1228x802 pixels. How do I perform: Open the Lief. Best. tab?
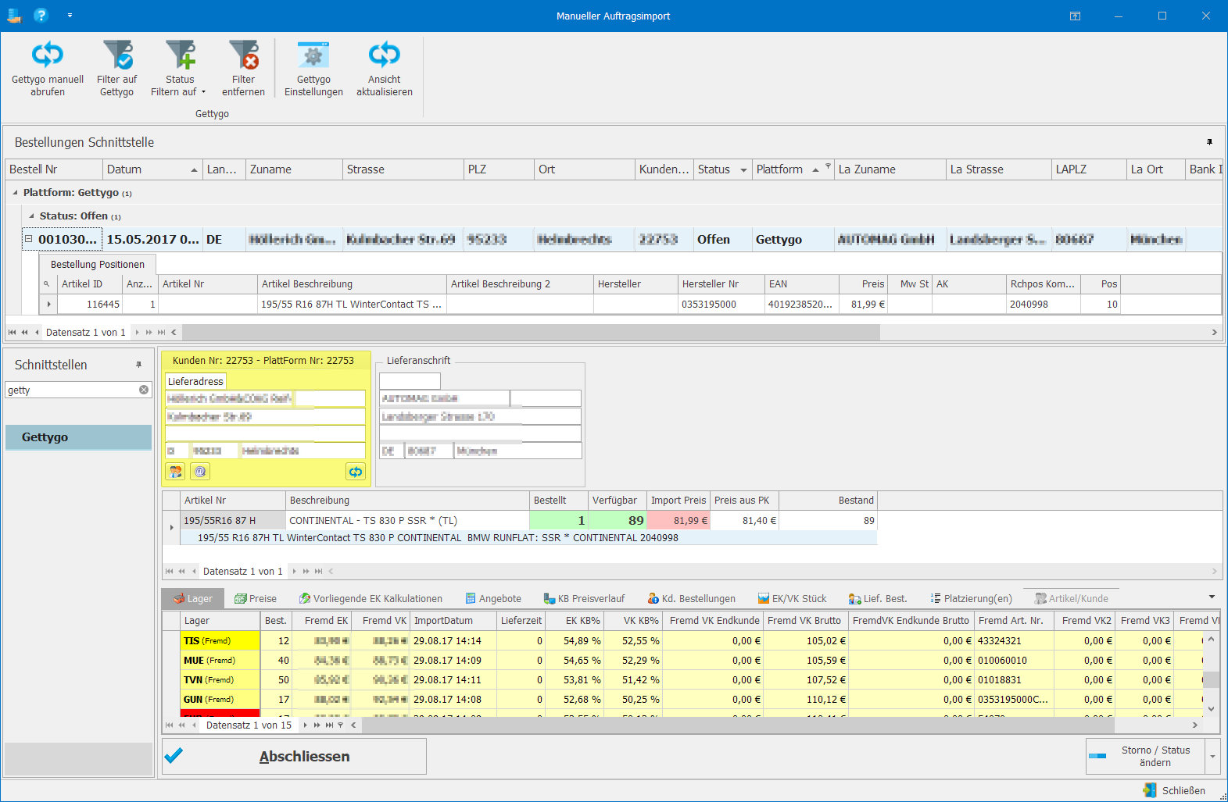coord(878,598)
